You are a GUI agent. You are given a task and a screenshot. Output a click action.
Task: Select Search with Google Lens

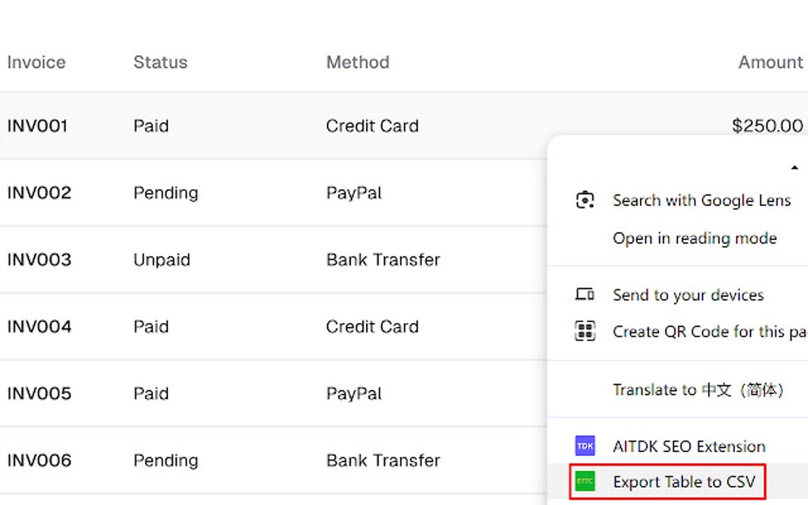(x=702, y=200)
